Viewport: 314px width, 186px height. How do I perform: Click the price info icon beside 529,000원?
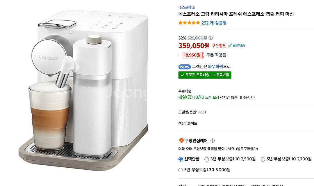(x=211, y=38)
